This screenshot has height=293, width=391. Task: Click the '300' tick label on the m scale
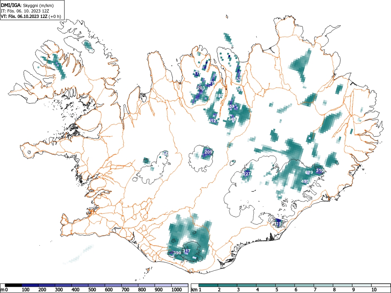pos(59,290)
